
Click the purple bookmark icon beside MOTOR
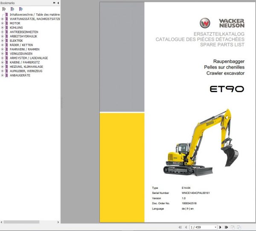pos(6,23)
